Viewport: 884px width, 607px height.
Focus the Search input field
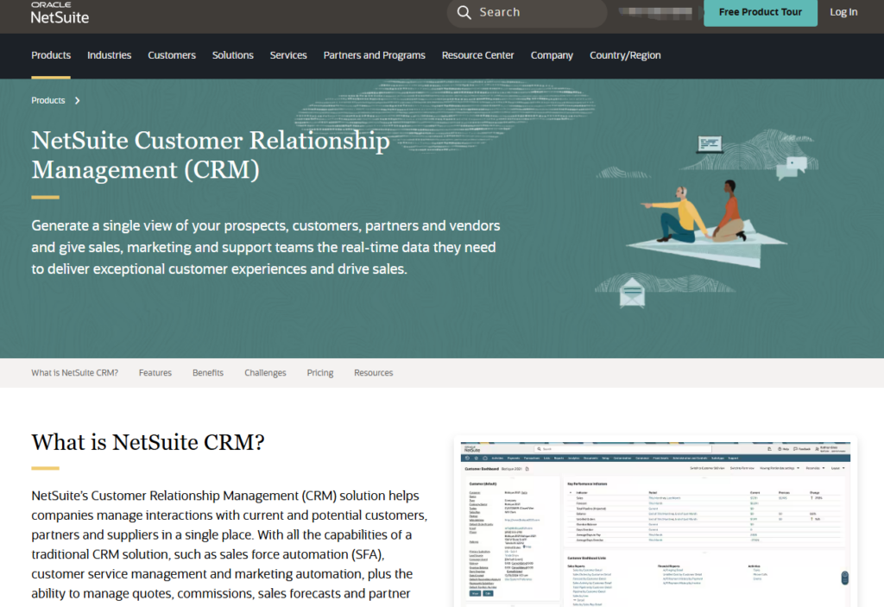tap(527, 12)
